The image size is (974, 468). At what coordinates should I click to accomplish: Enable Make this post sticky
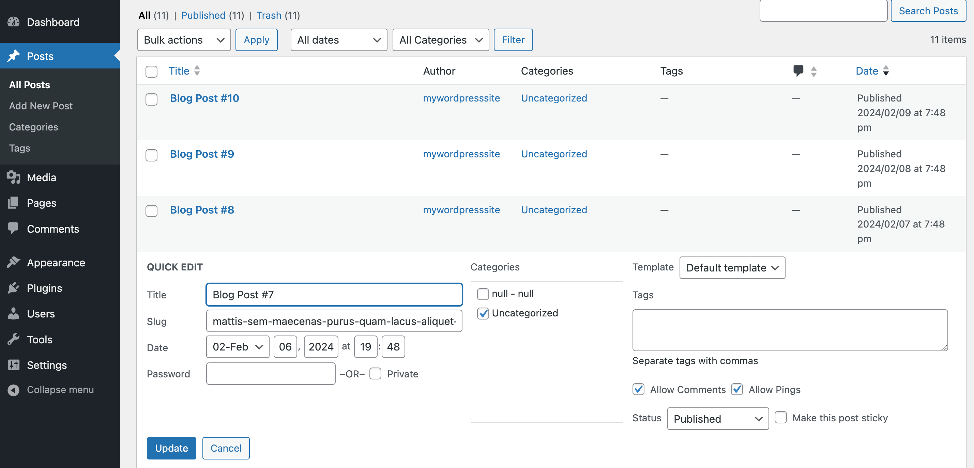pyautogui.click(x=780, y=417)
